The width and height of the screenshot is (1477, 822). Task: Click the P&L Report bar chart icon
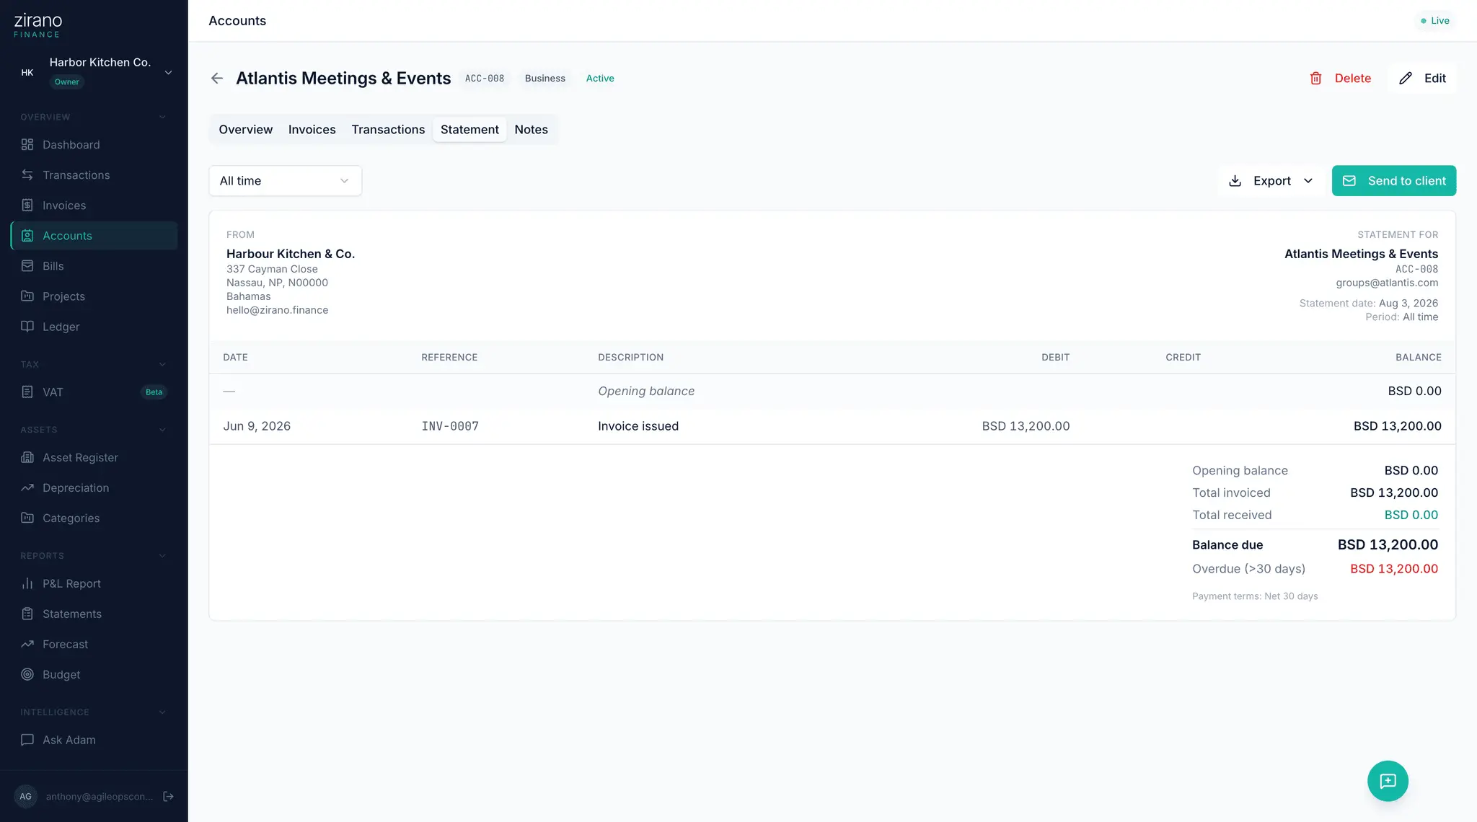tap(27, 584)
